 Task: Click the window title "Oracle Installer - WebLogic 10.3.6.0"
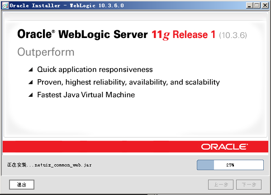[67, 5]
